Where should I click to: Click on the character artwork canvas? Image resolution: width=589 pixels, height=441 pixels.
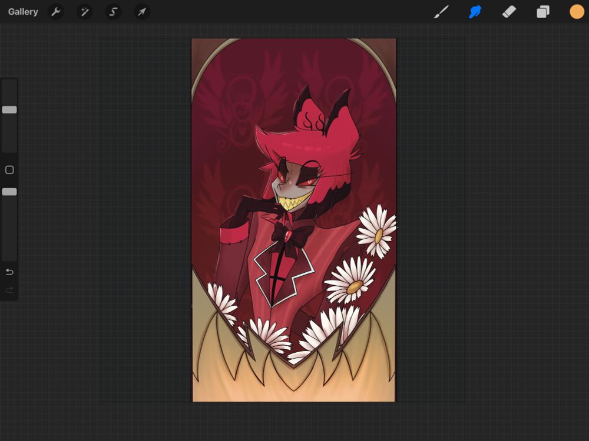point(294,220)
